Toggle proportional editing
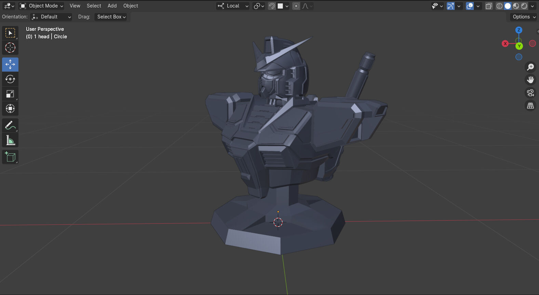 coord(296,6)
